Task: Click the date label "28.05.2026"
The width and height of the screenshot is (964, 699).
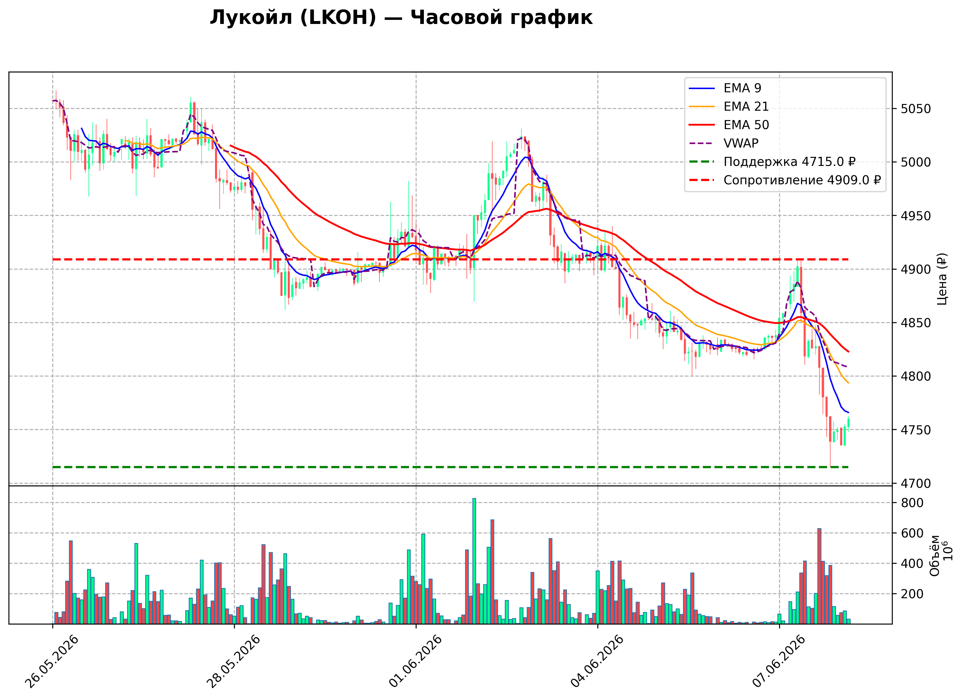Action: [x=233, y=662]
